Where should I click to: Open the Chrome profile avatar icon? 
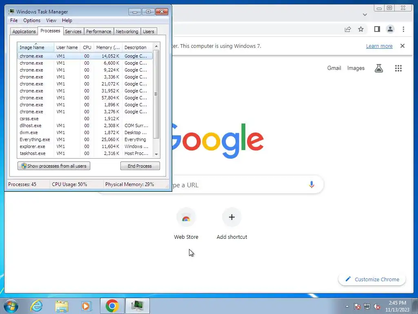pyautogui.click(x=390, y=29)
